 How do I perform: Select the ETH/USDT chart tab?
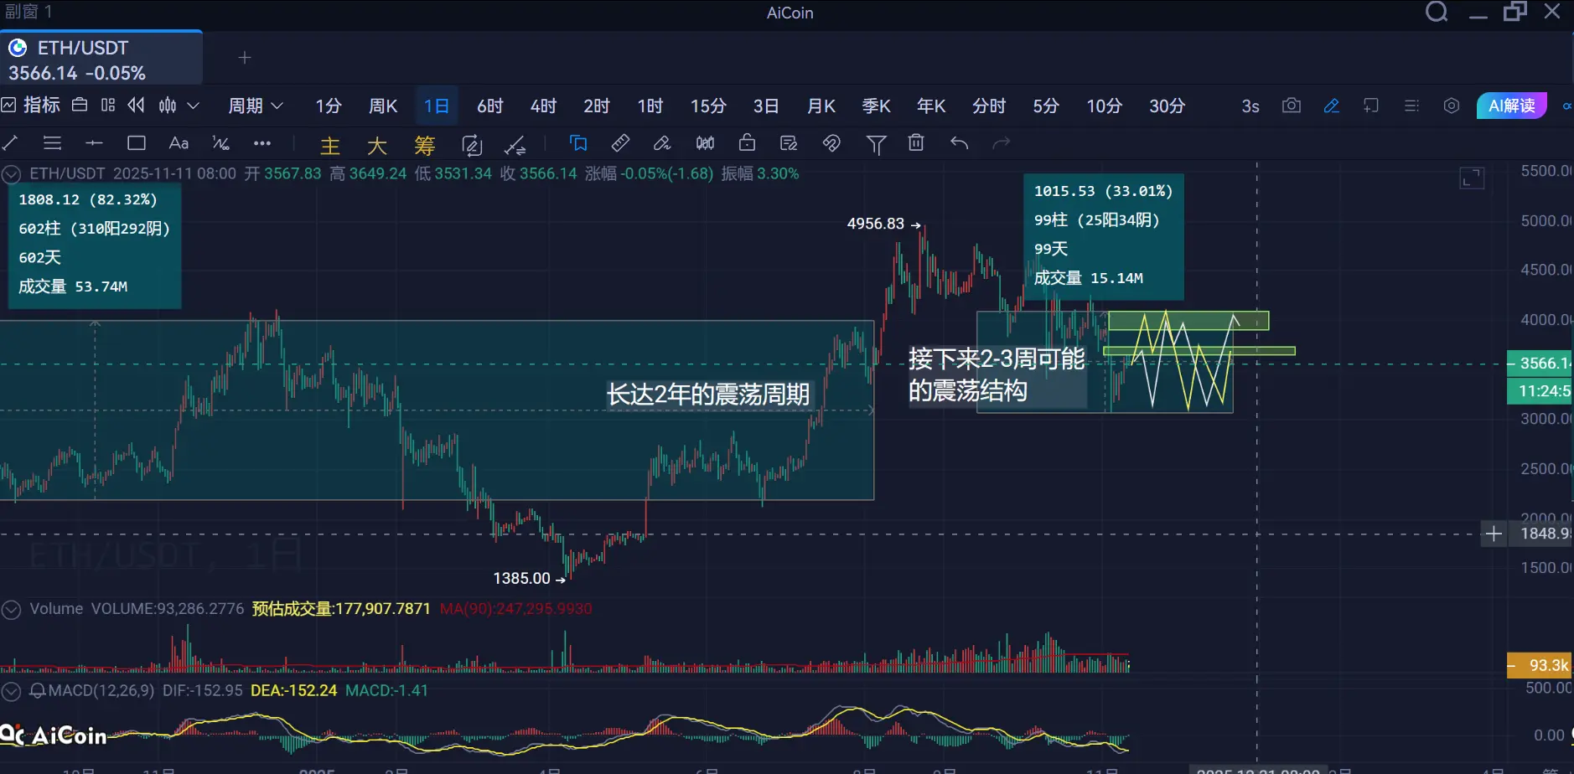[101, 59]
